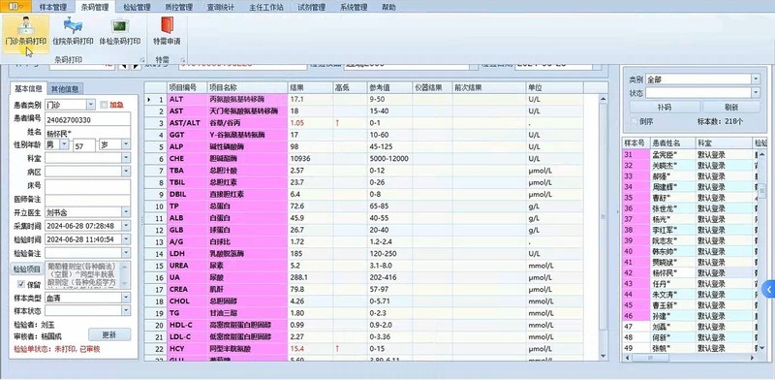
Task: Click the 检验项目 button
Action: [x=27, y=269]
